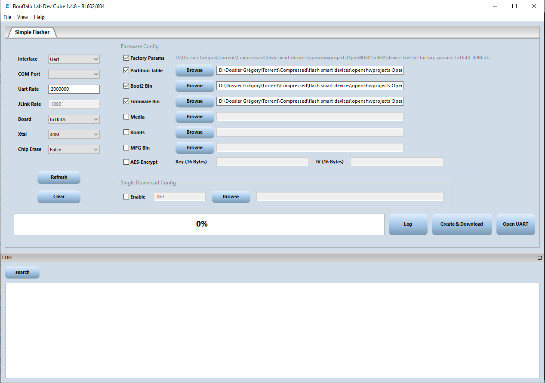Screen dimensions: 545x383
Task: Click the Firmware Config heading
Action: [140, 46]
